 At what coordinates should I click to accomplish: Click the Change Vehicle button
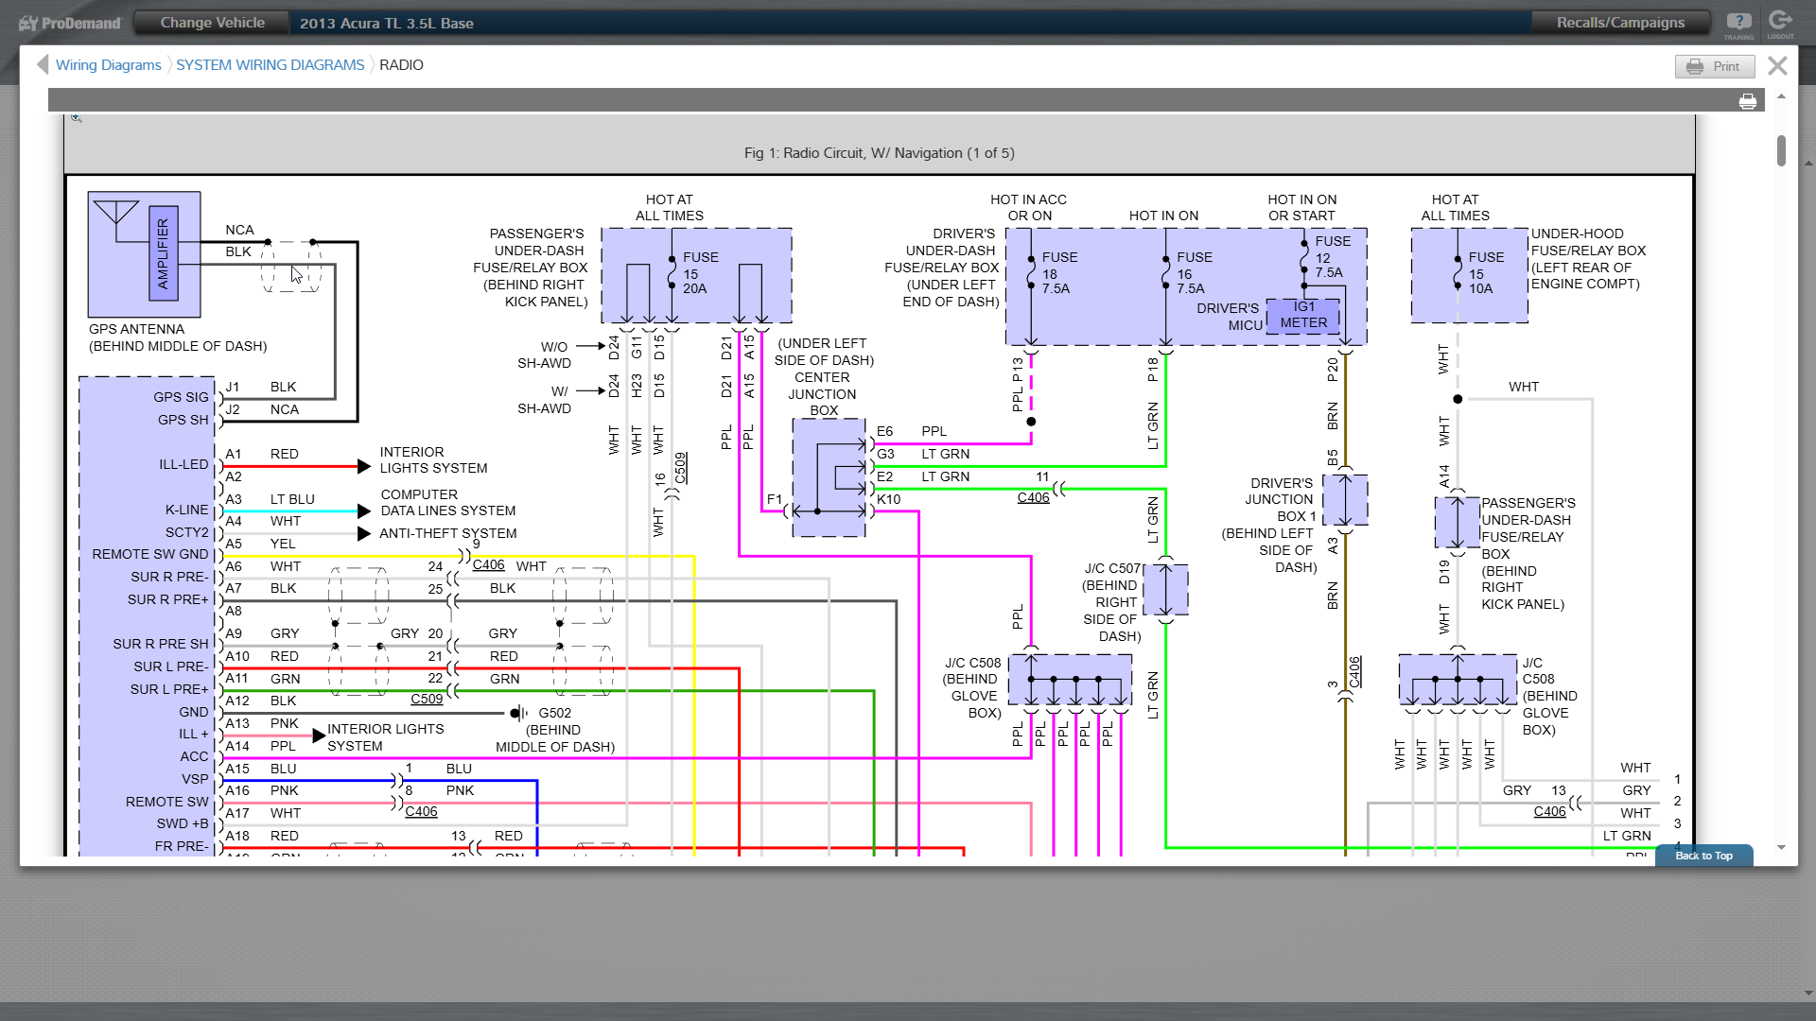(212, 23)
